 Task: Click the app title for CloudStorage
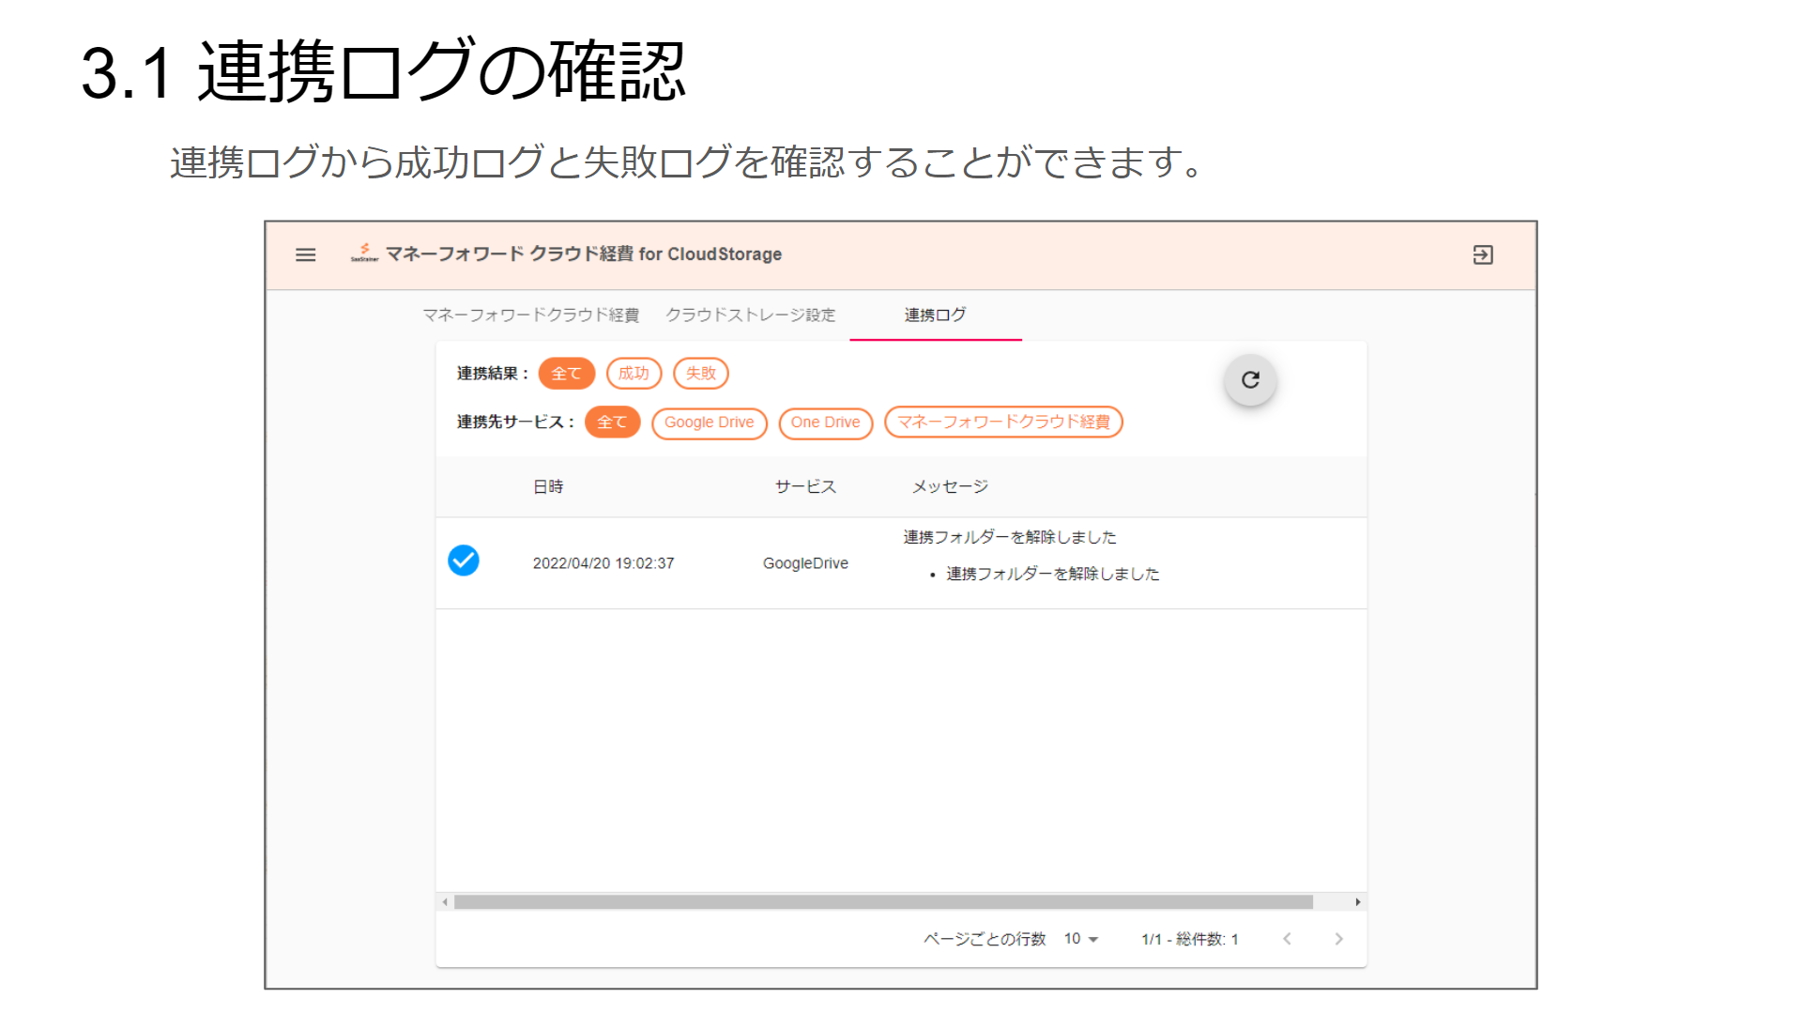583,254
